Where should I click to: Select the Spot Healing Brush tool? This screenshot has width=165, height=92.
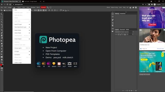pos(2,30)
